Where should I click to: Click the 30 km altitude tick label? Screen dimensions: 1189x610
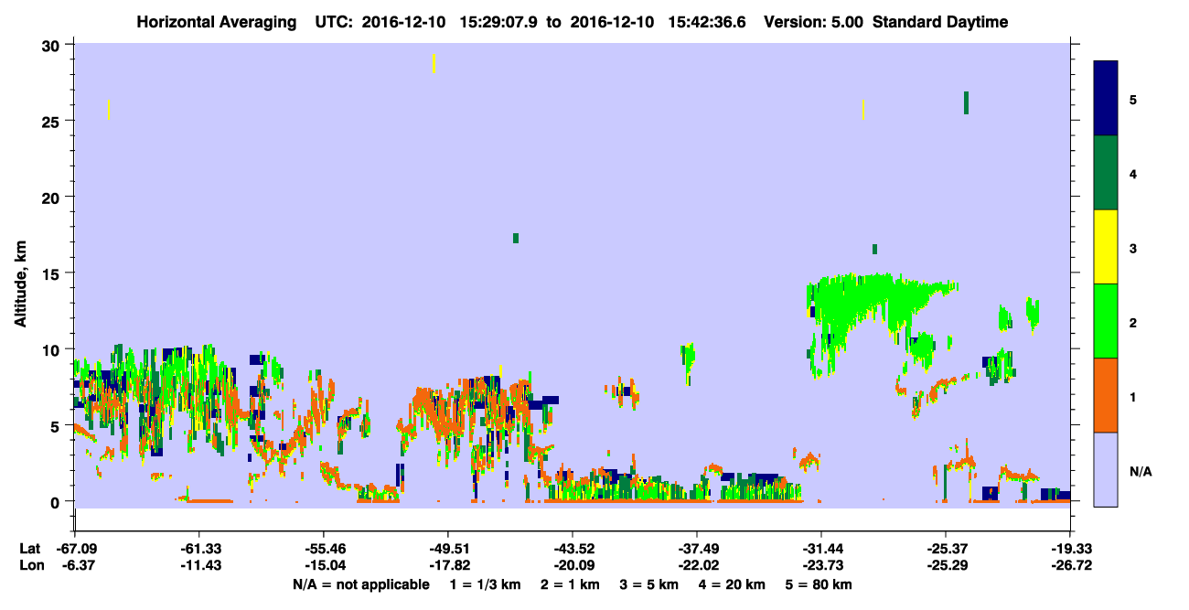53,45
